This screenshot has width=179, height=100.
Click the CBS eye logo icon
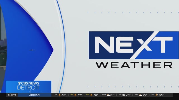[19, 83]
